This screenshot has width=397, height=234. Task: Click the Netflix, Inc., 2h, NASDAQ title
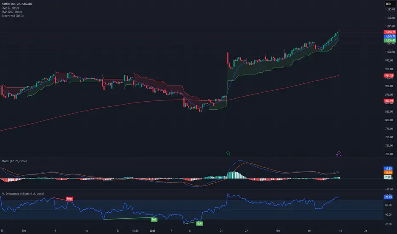[17, 4]
